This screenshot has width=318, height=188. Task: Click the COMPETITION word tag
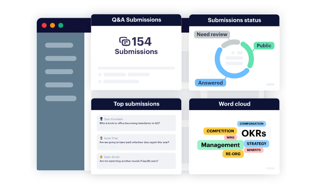click(x=220, y=131)
